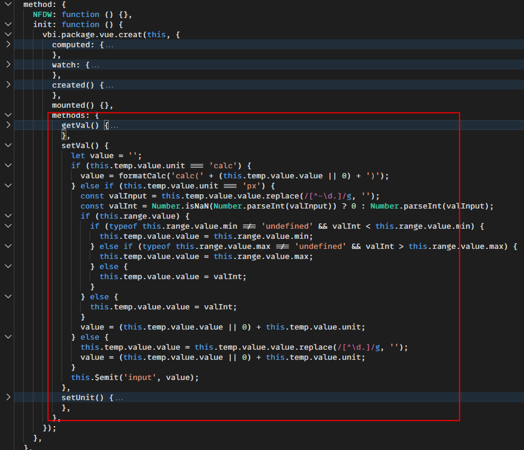Click 'Number.isNaN' in the valInt line
524x450 pixels.
[x=180, y=206]
